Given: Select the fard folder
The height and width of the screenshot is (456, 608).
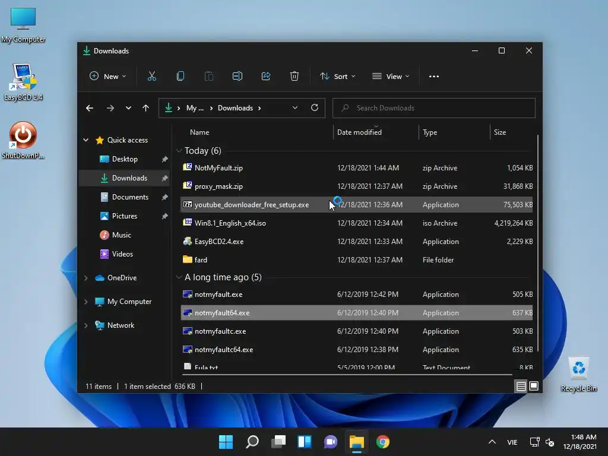Looking at the screenshot, I should click(x=356, y=260).
